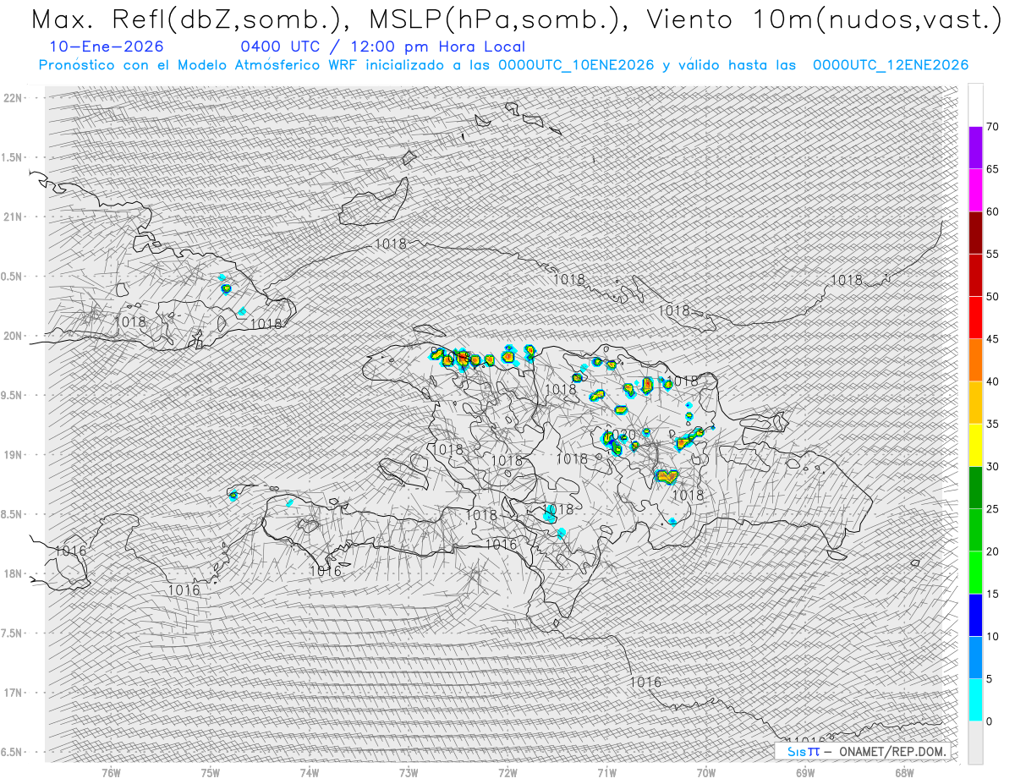The image size is (1015, 784).
Task: Click the "ONAMET/REP.DOM." credit label
Action: (x=894, y=751)
